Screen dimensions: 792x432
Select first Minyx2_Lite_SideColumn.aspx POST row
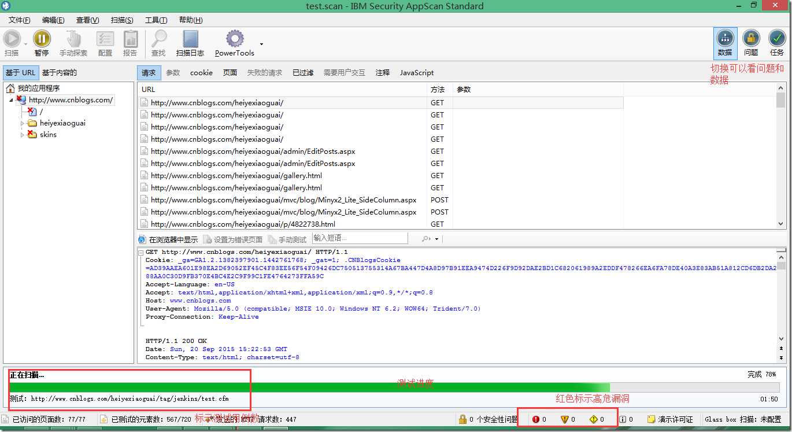380,200
